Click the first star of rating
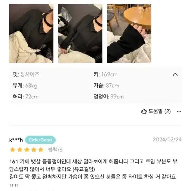The height and width of the screenshot is (191, 191). [13, 150]
